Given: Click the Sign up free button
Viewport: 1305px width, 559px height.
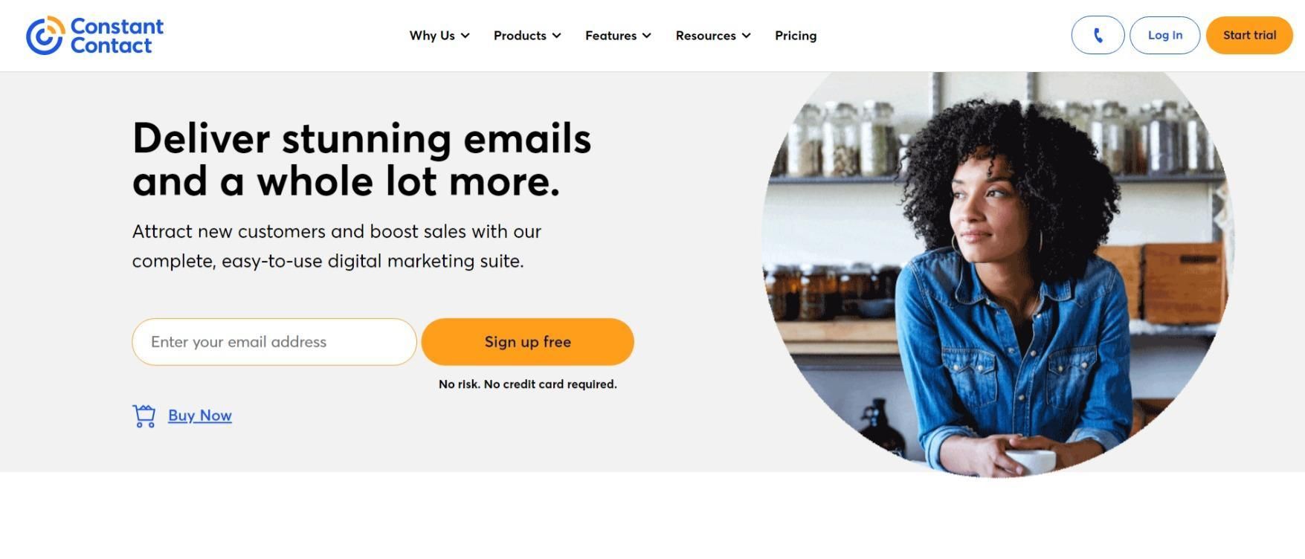Looking at the screenshot, I should point(528,342).
